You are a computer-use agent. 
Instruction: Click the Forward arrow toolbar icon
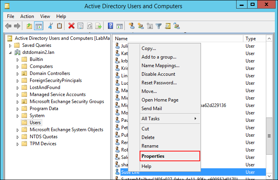click(x=17, y=26)
